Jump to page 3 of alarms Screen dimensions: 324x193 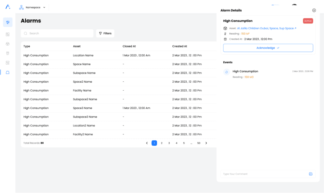pos(169,143)
